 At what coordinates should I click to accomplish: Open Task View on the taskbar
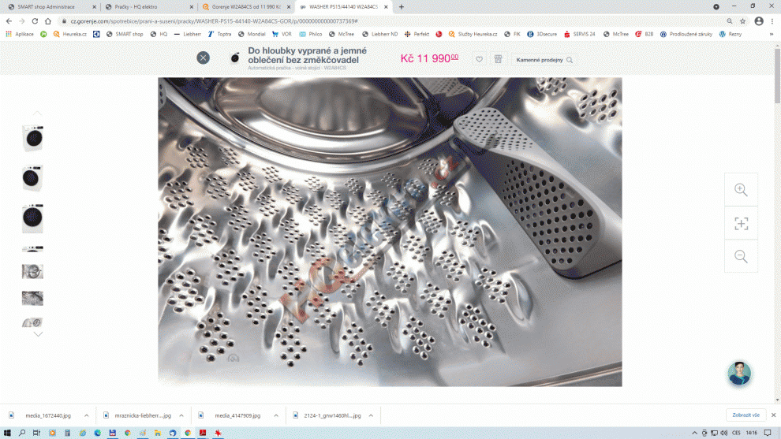[x=36, y=433]
